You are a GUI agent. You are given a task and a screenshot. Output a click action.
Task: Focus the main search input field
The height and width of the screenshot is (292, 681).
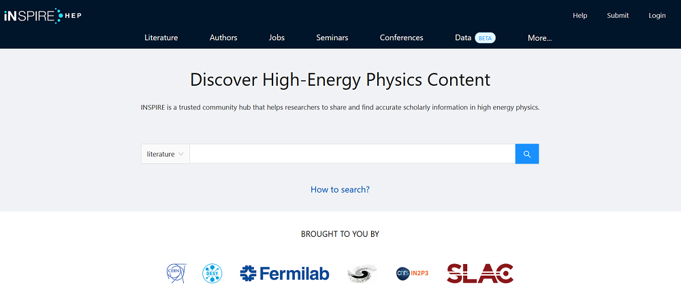point(352,154)
